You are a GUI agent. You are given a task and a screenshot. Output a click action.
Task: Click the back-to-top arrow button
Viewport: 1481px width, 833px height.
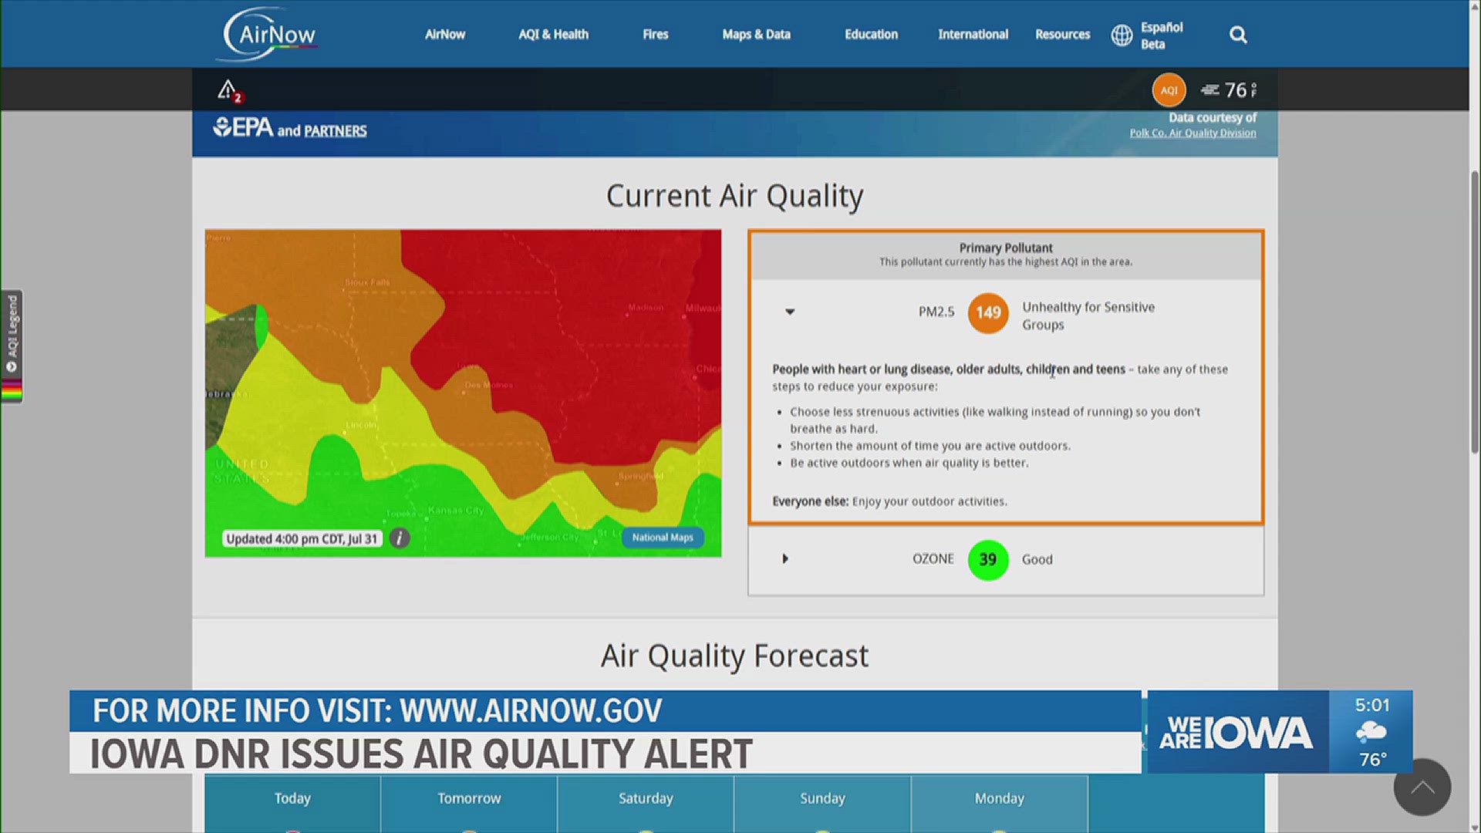pos(1422,787)
